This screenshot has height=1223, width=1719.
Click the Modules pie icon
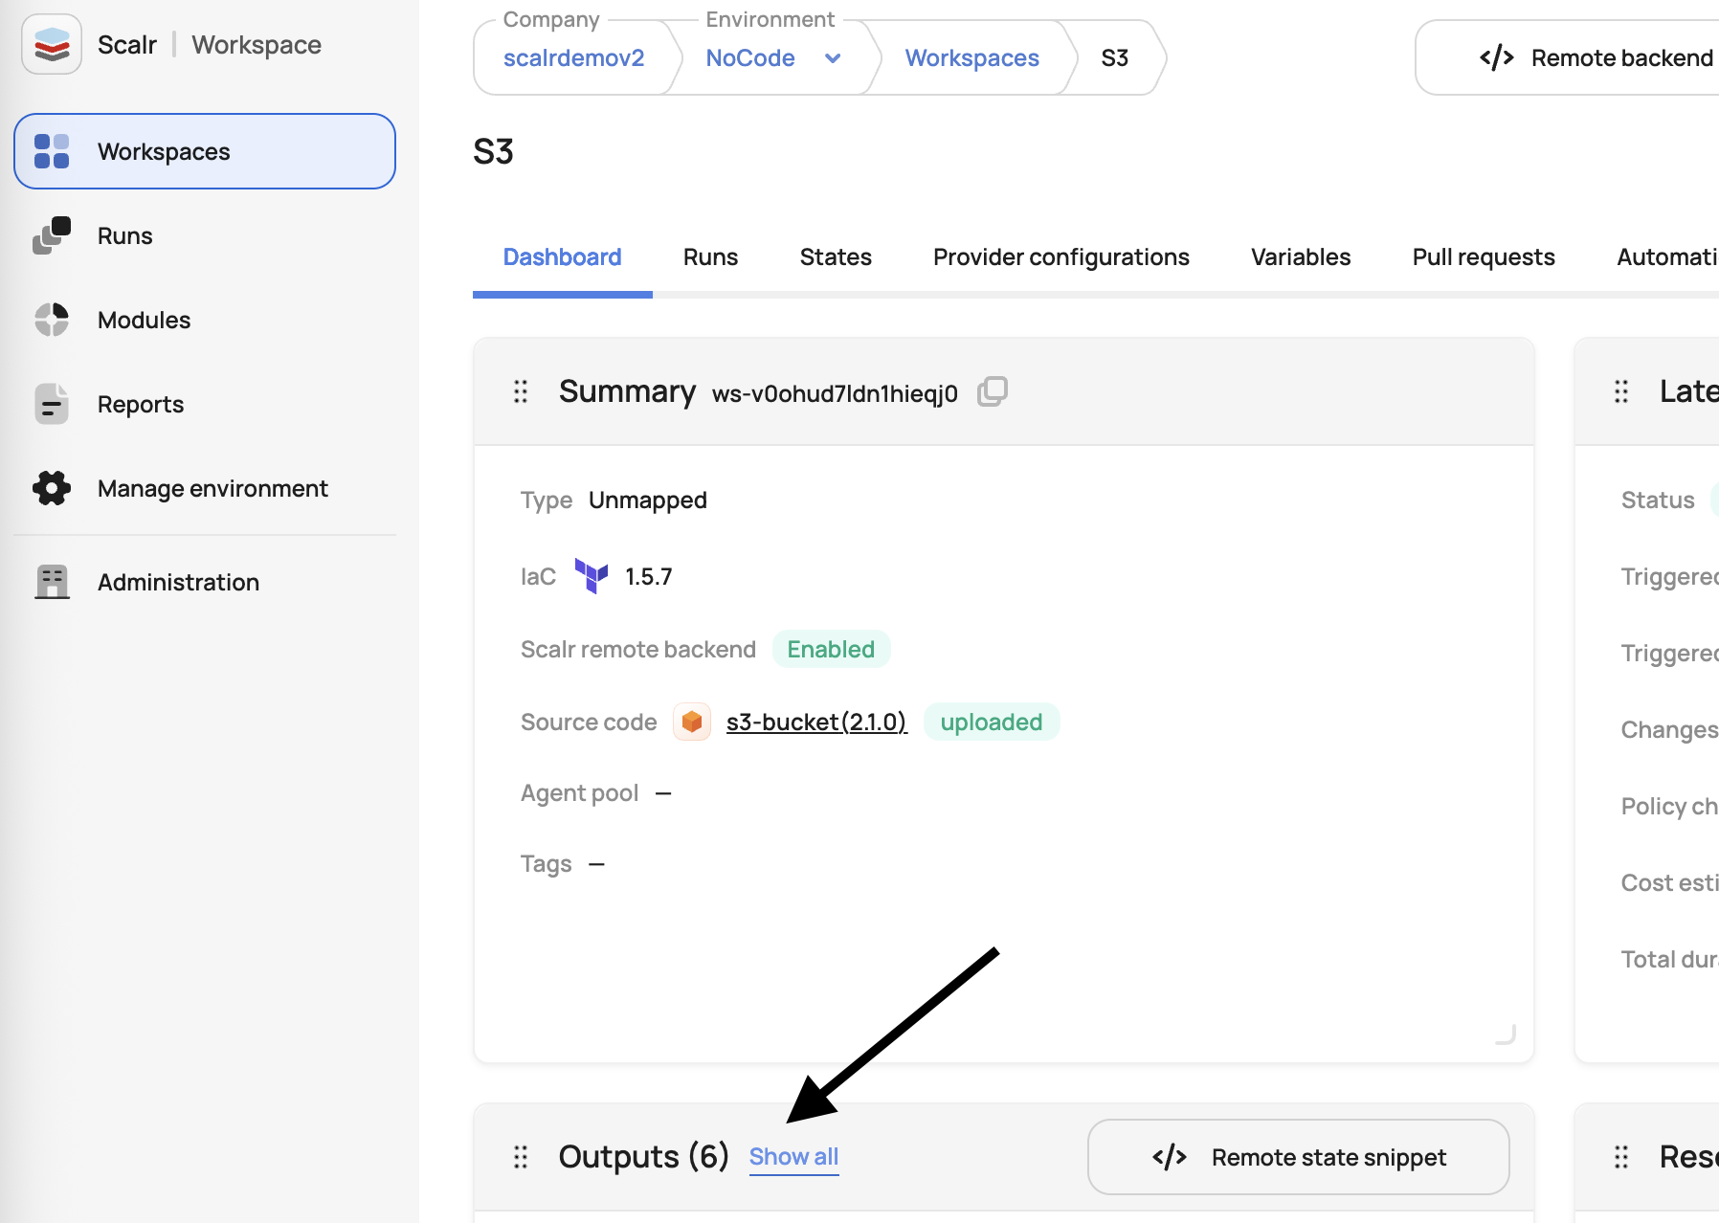click(x=52, y=320)
